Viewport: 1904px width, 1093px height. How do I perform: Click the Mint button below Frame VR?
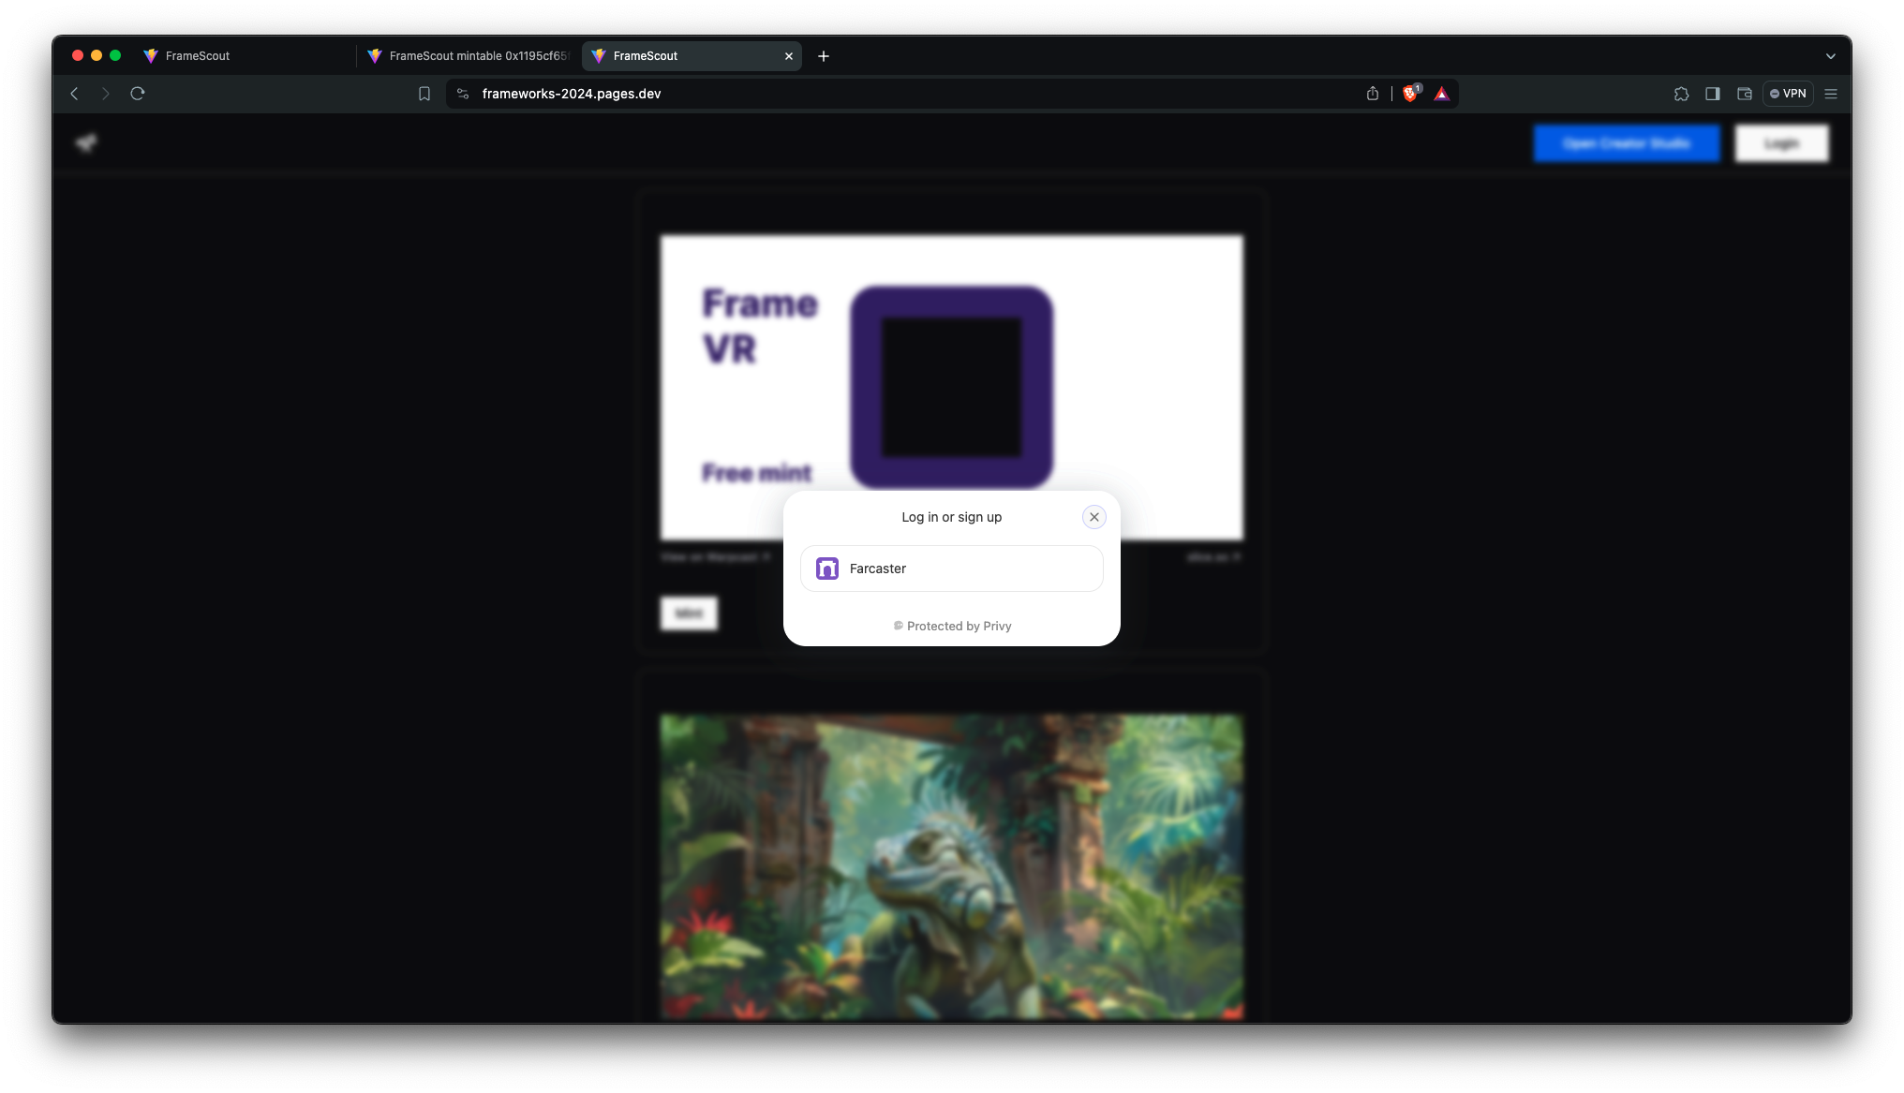tap(689, 613)
